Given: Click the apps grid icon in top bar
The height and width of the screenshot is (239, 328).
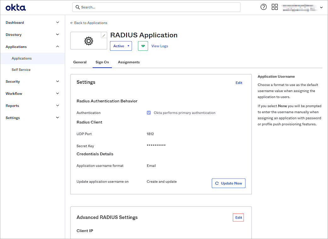Looking at the screenshot, I should pos(274,7).
